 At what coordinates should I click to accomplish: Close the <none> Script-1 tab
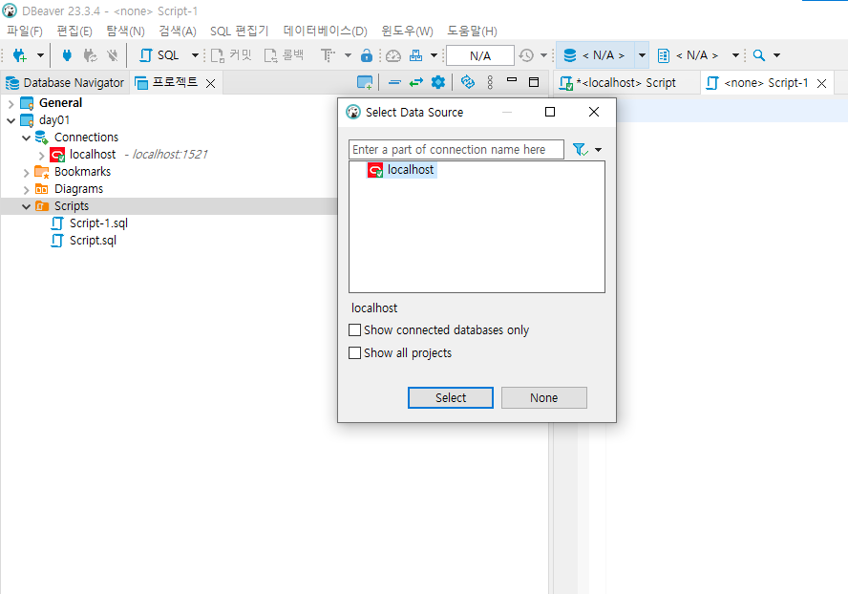(821, 83)
